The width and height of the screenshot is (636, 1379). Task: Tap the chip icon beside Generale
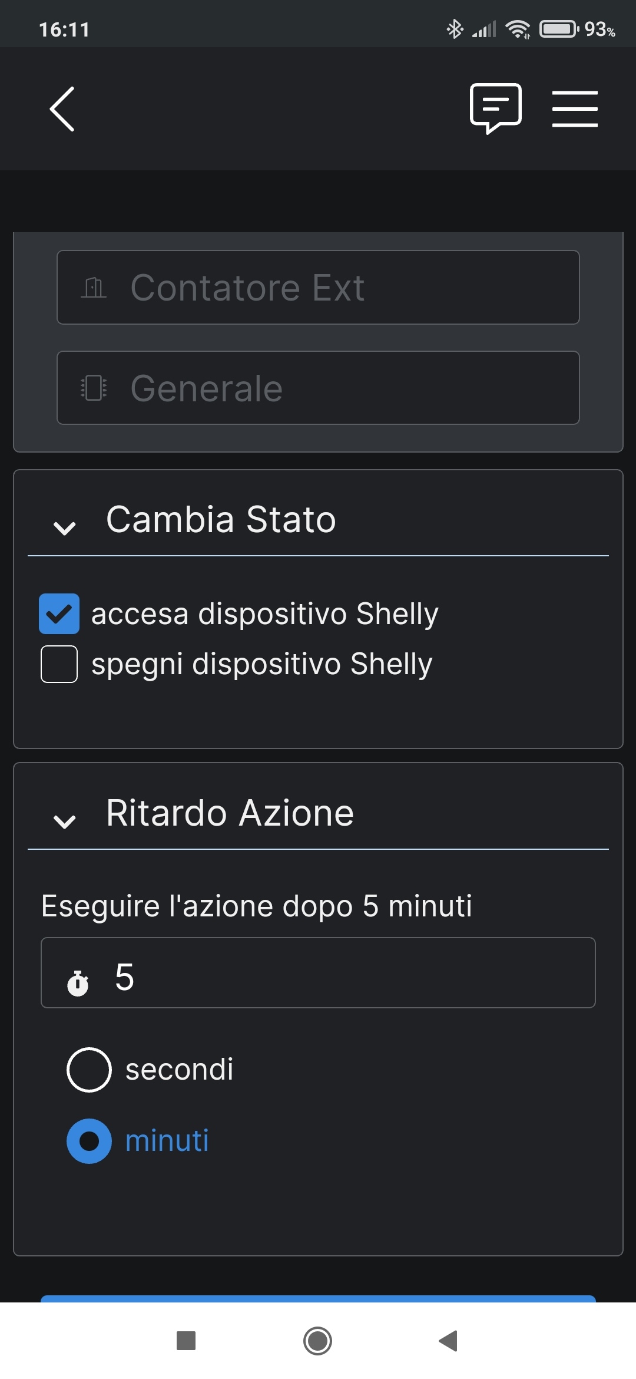click(93, 388)
